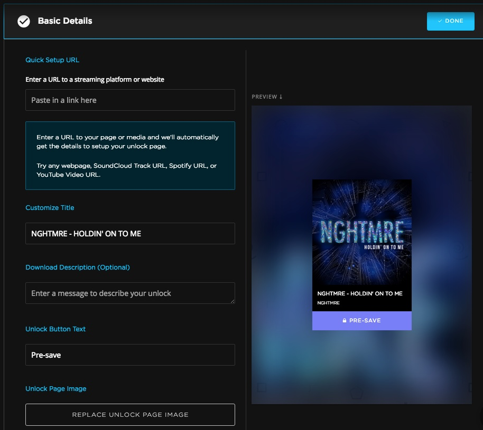This screenshot has width=483, height=430.
Task: Click the PRE-SAVE button in preview
Action: click(x=361, y=320)
